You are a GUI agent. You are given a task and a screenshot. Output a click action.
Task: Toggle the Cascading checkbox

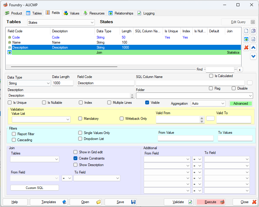coord(14,140)
